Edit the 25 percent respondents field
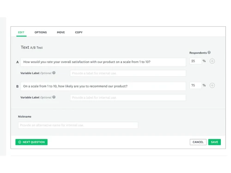231x173 pixels. coord(195,61)
